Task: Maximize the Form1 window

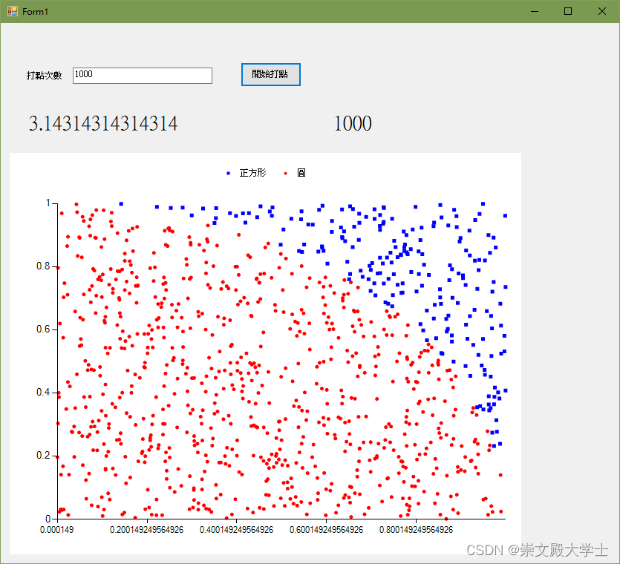Action: coord(568,11)
